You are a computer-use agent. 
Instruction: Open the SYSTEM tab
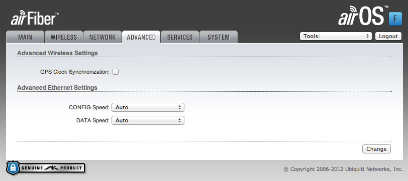[x=219, y=37]
